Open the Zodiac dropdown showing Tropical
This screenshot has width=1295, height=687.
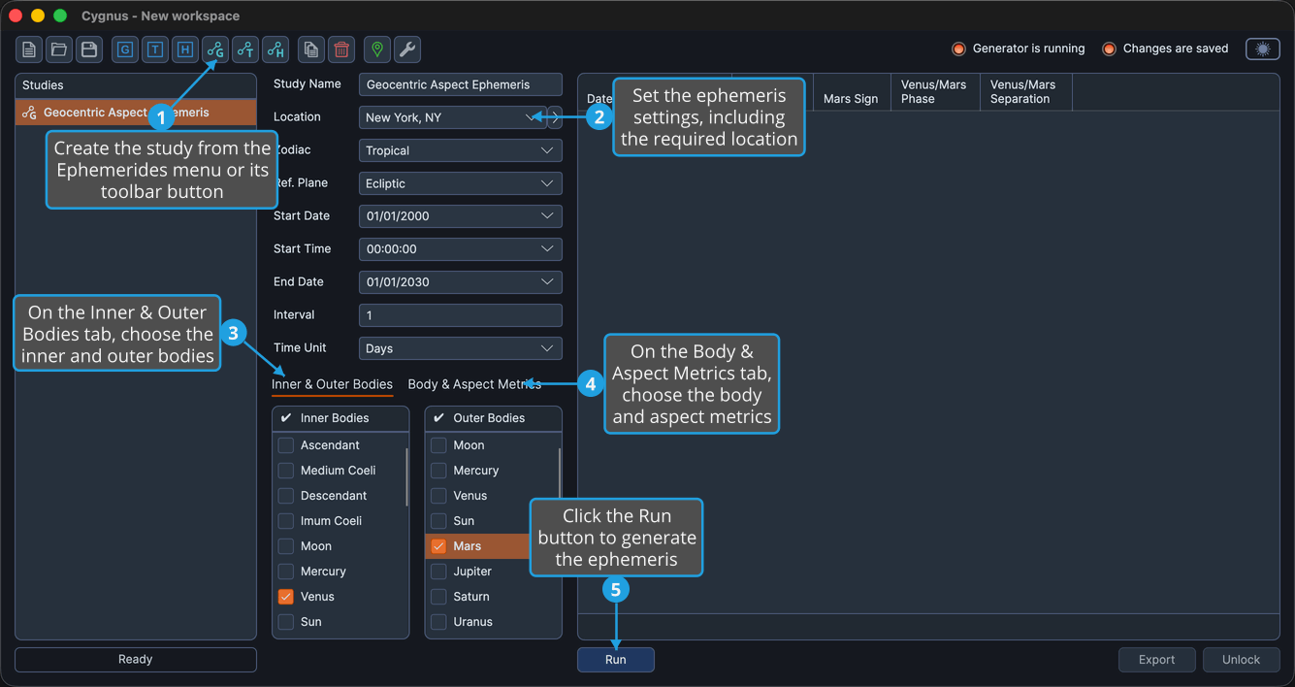coord(460,150)
